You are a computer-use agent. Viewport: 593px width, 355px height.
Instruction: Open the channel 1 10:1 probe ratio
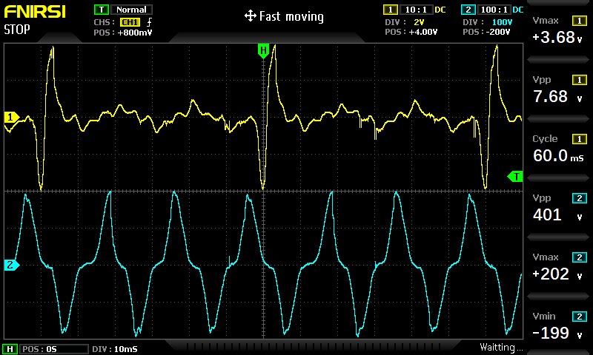412,10
